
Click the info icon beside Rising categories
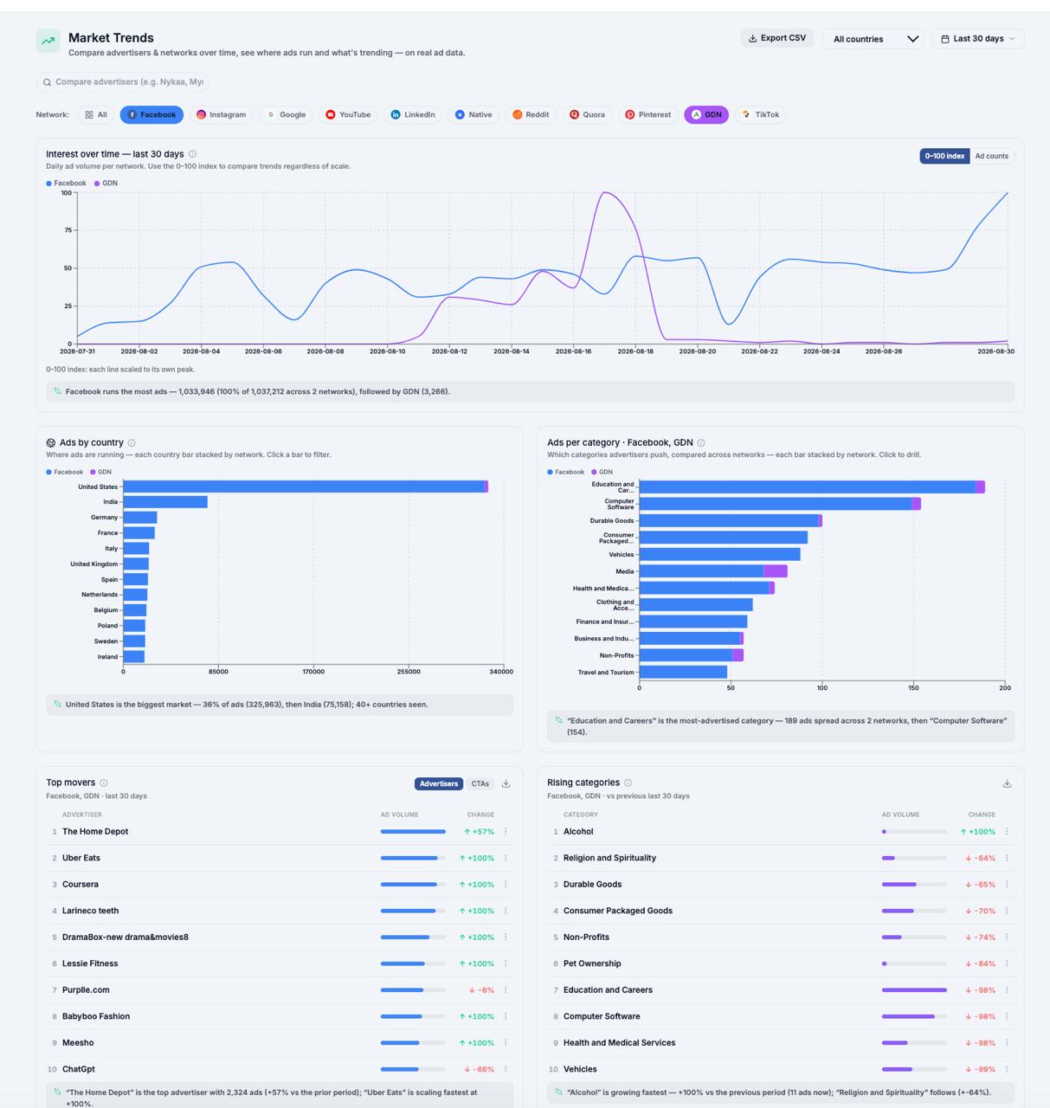628,783
